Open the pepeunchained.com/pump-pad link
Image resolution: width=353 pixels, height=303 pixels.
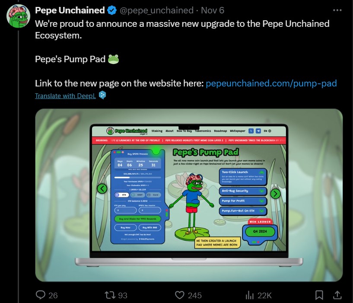pos(271,83)
